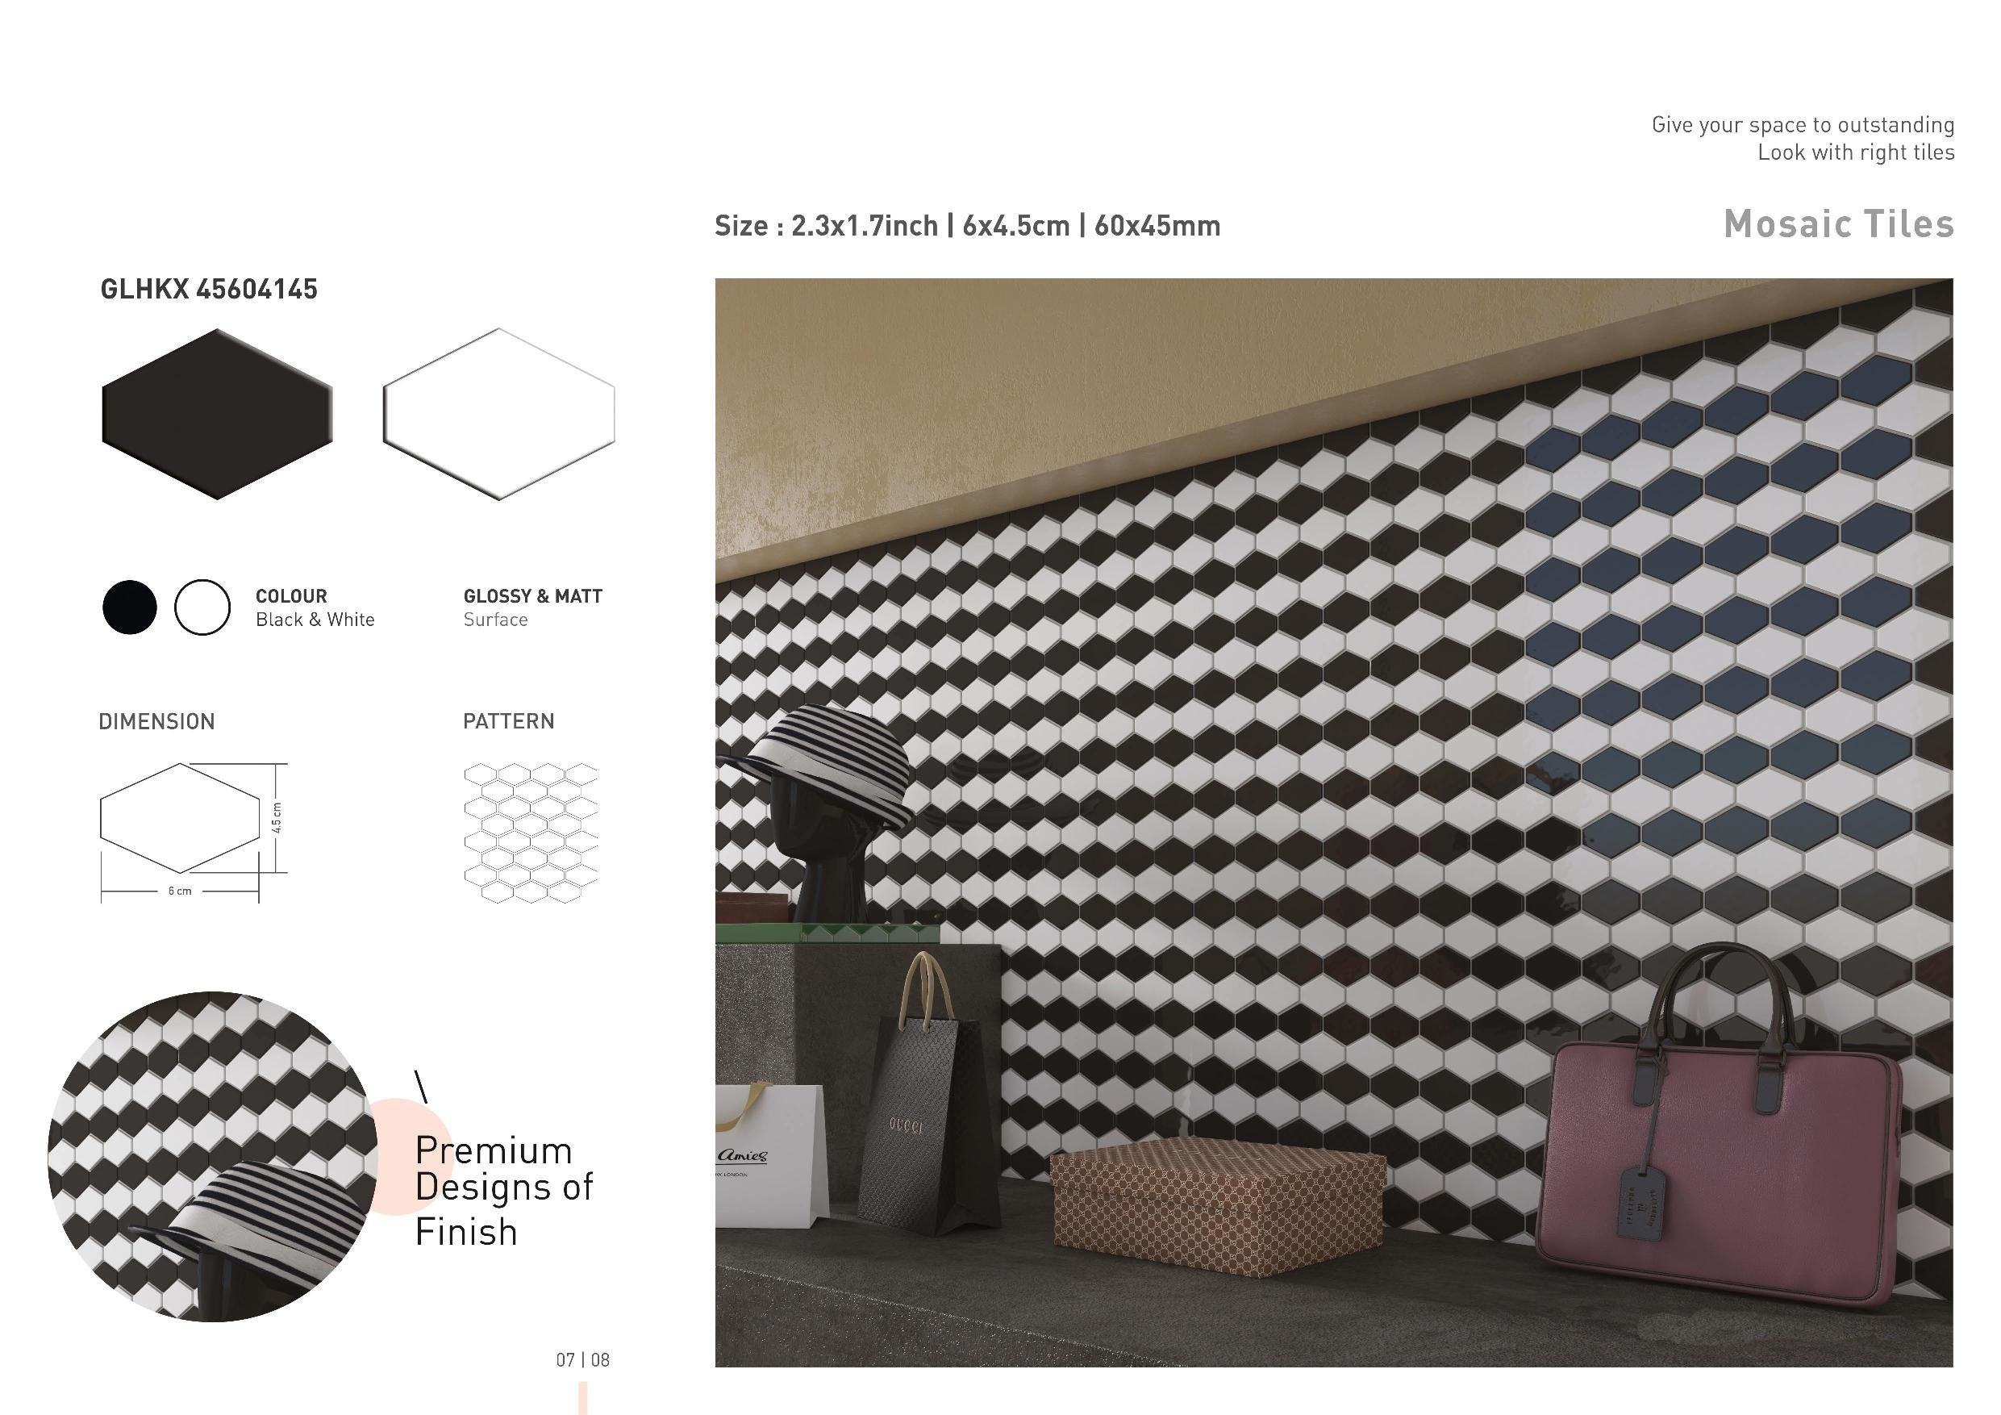The height and width of the screenshot is (1415, 2001).
Task: Click the DIMENSION section heading
Action: (x=157, y=722)
